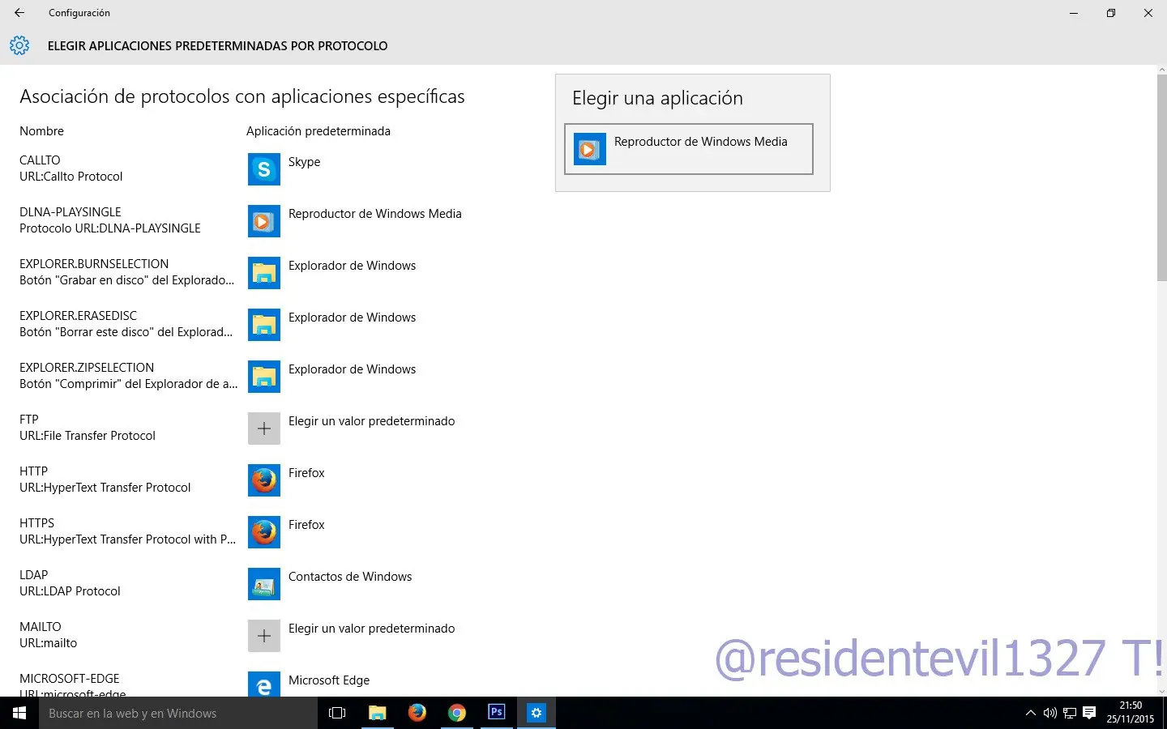This screenshot has width=1167, height=729.
Task: Open Firefox from the taskbar
Action: (x=417, y=713)
